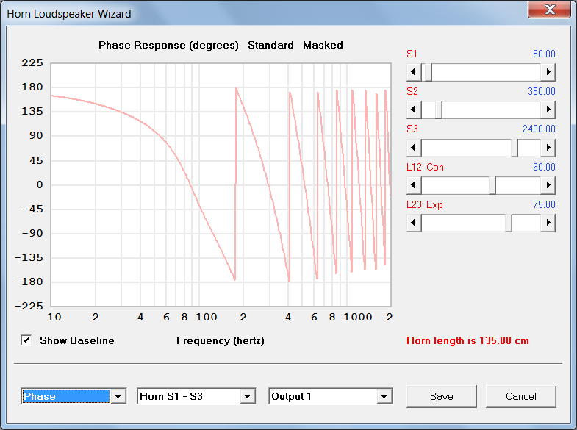
Task: Click the S1 value 80.00
Action: coord(544,54)
